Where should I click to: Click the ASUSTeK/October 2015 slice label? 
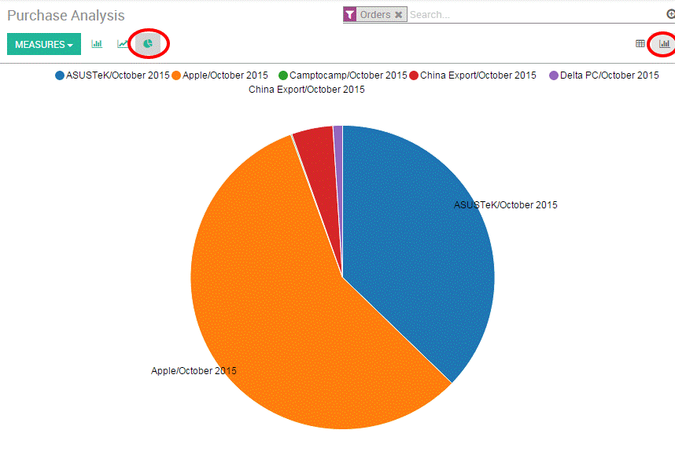pyautogui.click(x=505, y=204)
